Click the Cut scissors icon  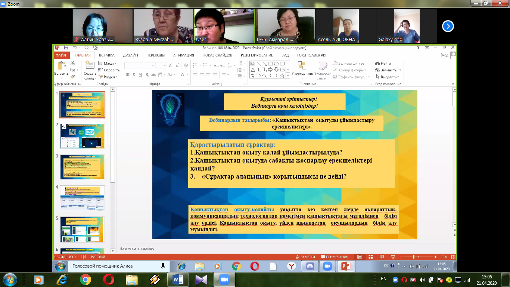[73, 64]
